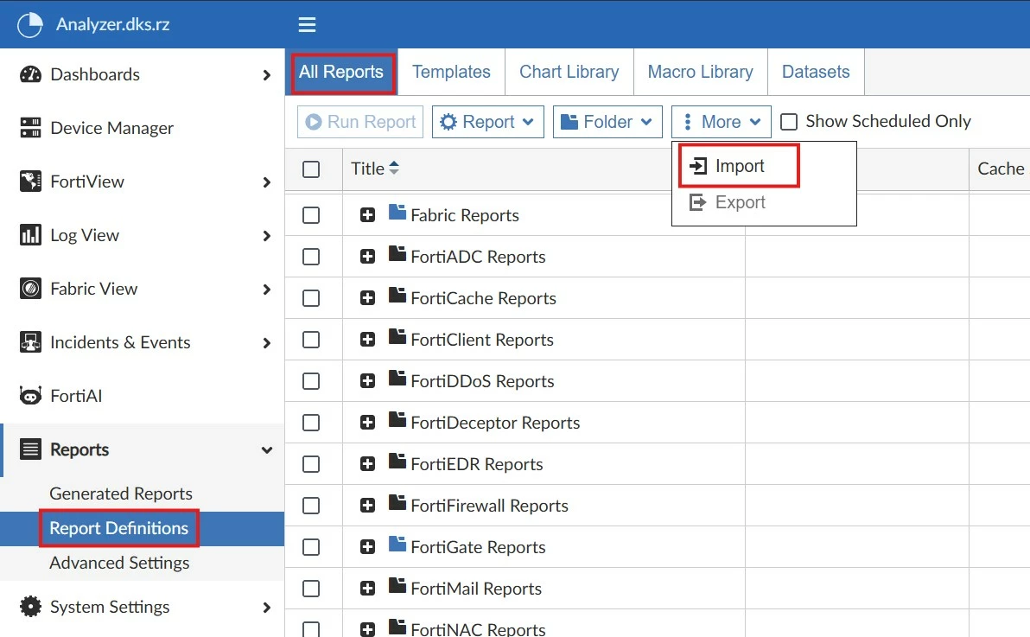Switch to the Datasets tab

[x=816, y=72]
